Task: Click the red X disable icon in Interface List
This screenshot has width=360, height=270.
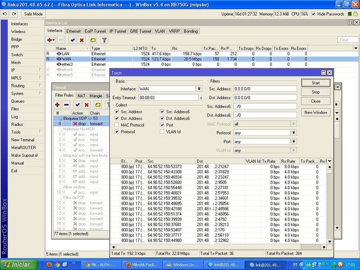Action: 81,40
